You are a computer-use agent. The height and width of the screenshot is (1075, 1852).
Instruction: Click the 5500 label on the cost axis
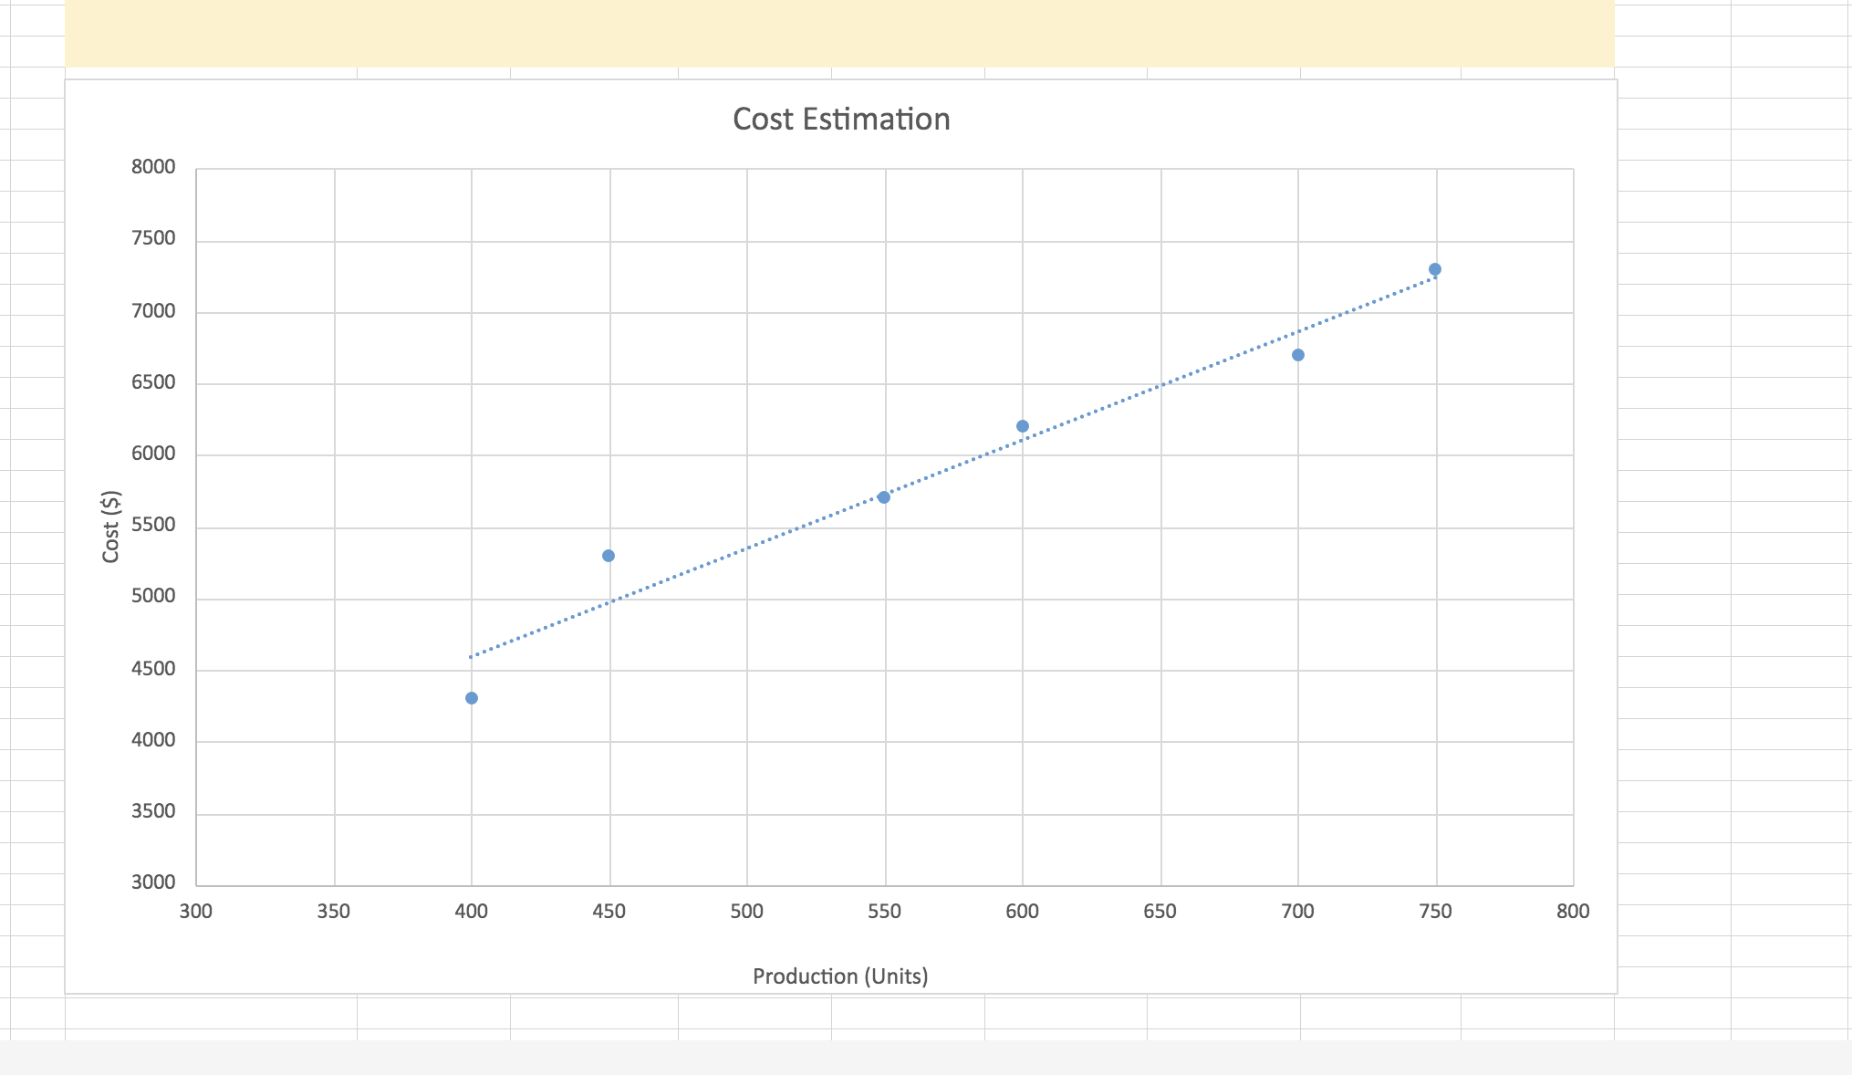coord(153,526)
